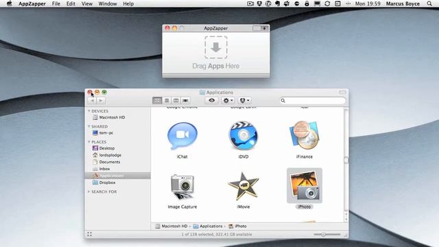This screenshot has height=247, width=439.
Task: Click the Finder scroll down arrow
Action: 346,220
